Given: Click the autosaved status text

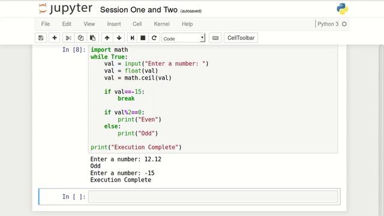Looking at the screenshot, I should pyautogui.click(x=191, y=11).
